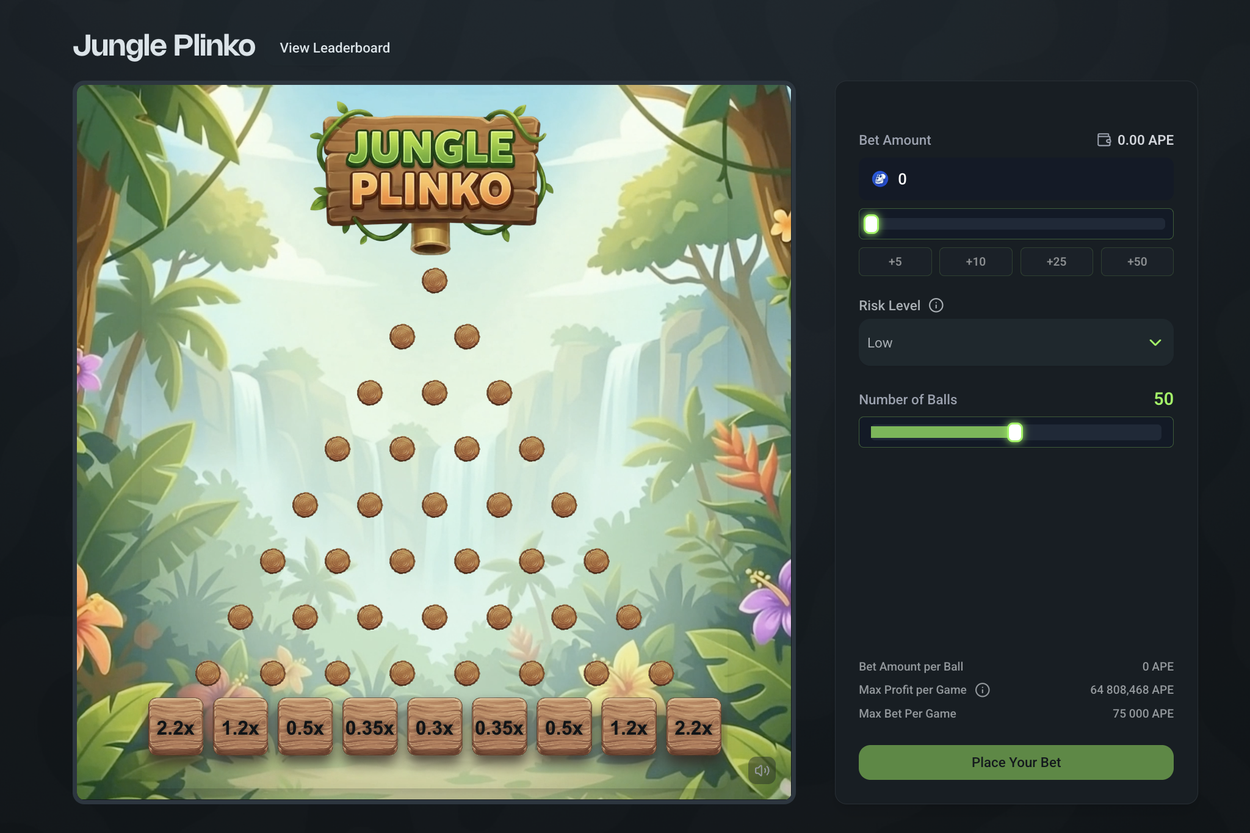The height and width of the screenshot is (833, 1250).
Task: Add +5 to the bet amount
Action: (x=895, y=261)
